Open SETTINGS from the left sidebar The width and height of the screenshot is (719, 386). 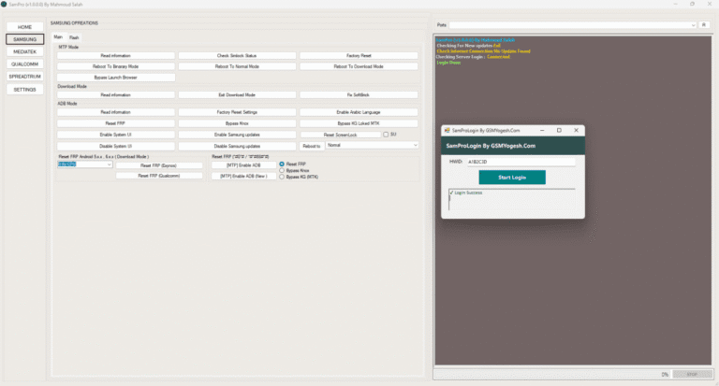[24, 90]
